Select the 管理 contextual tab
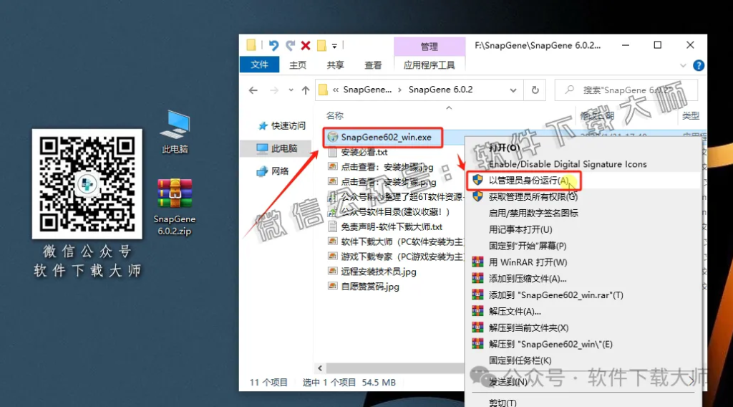Viewport: 733px width, 407px height. coord(429,47)
